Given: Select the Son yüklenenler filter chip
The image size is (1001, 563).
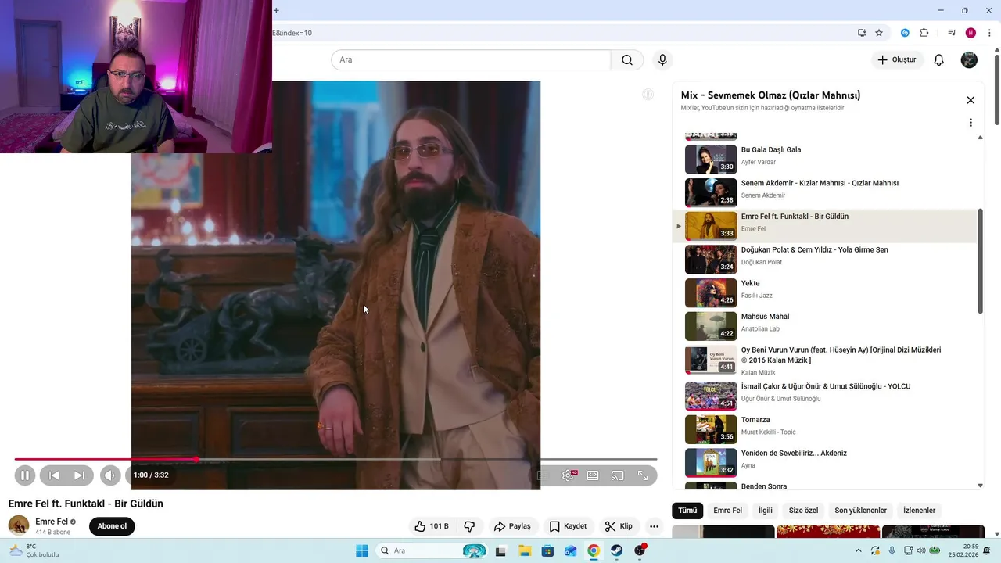Looking at the screenshot, I should (860, 511).
